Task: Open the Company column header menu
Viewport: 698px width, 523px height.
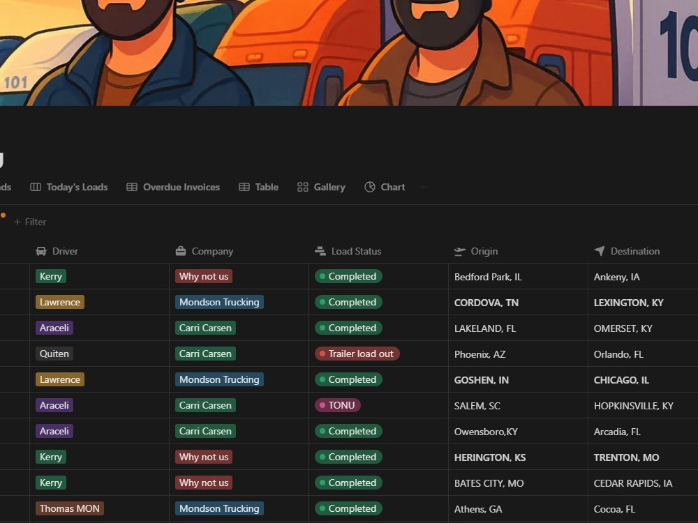Action: click(239, 251)
